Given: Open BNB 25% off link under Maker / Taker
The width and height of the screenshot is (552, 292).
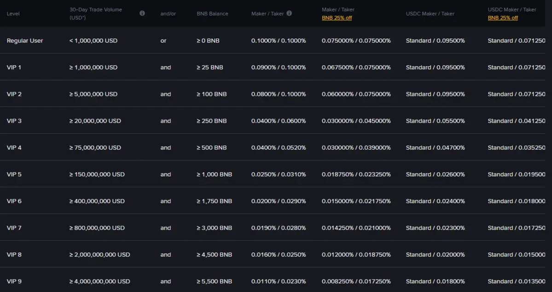Looking at the screenshot, I should (337, 18).
